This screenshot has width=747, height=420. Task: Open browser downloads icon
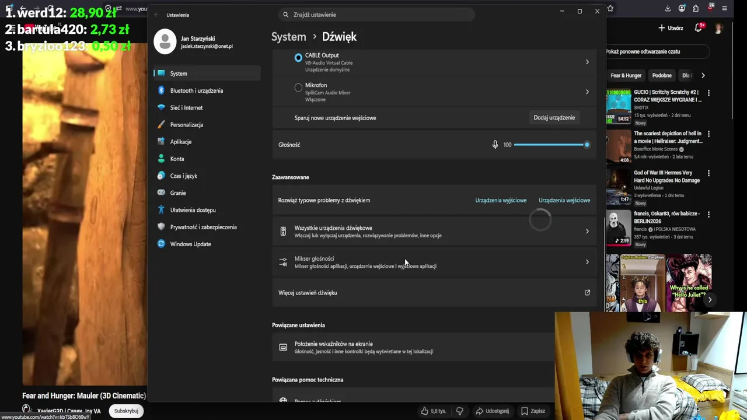pyautogui.click(x=668, y=9)
